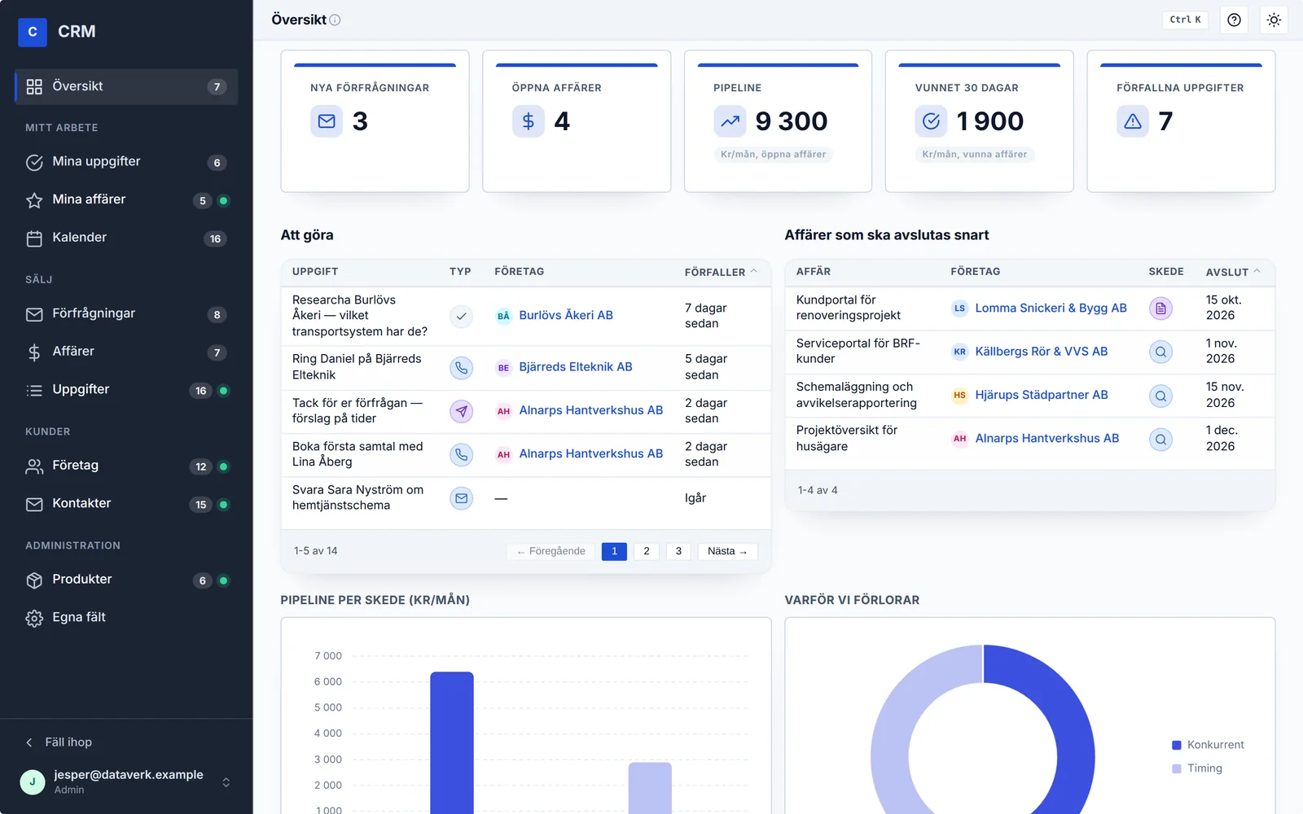Click the Affärer dollar icon in sidebar

click(x=34, y=352)
